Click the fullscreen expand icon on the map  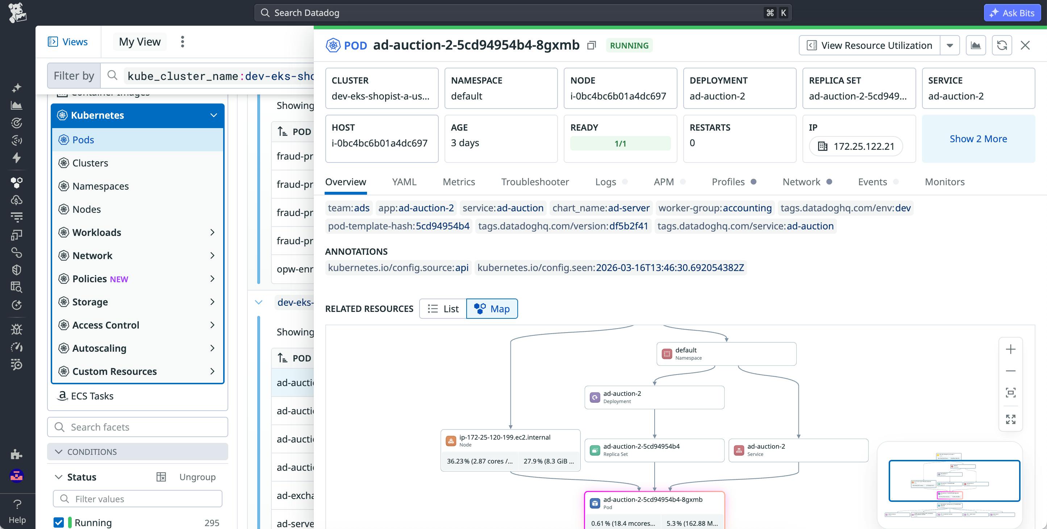1011,419
